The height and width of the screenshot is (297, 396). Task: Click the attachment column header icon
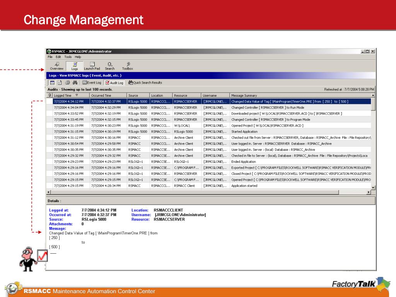(49, 96)
